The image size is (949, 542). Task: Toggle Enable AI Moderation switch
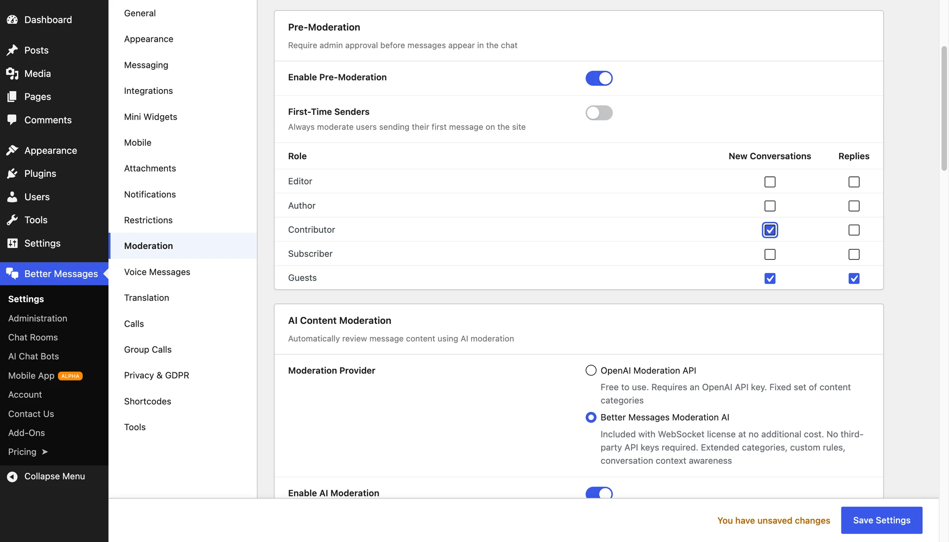coord(599,493)
